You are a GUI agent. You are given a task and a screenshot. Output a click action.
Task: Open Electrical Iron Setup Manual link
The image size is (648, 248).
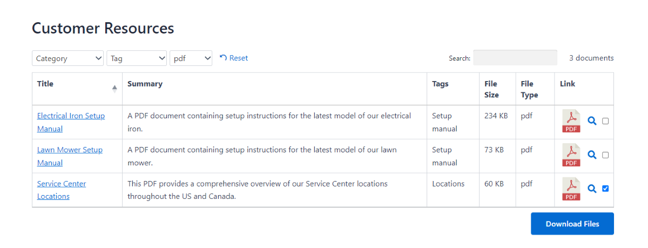pos(71,122)
